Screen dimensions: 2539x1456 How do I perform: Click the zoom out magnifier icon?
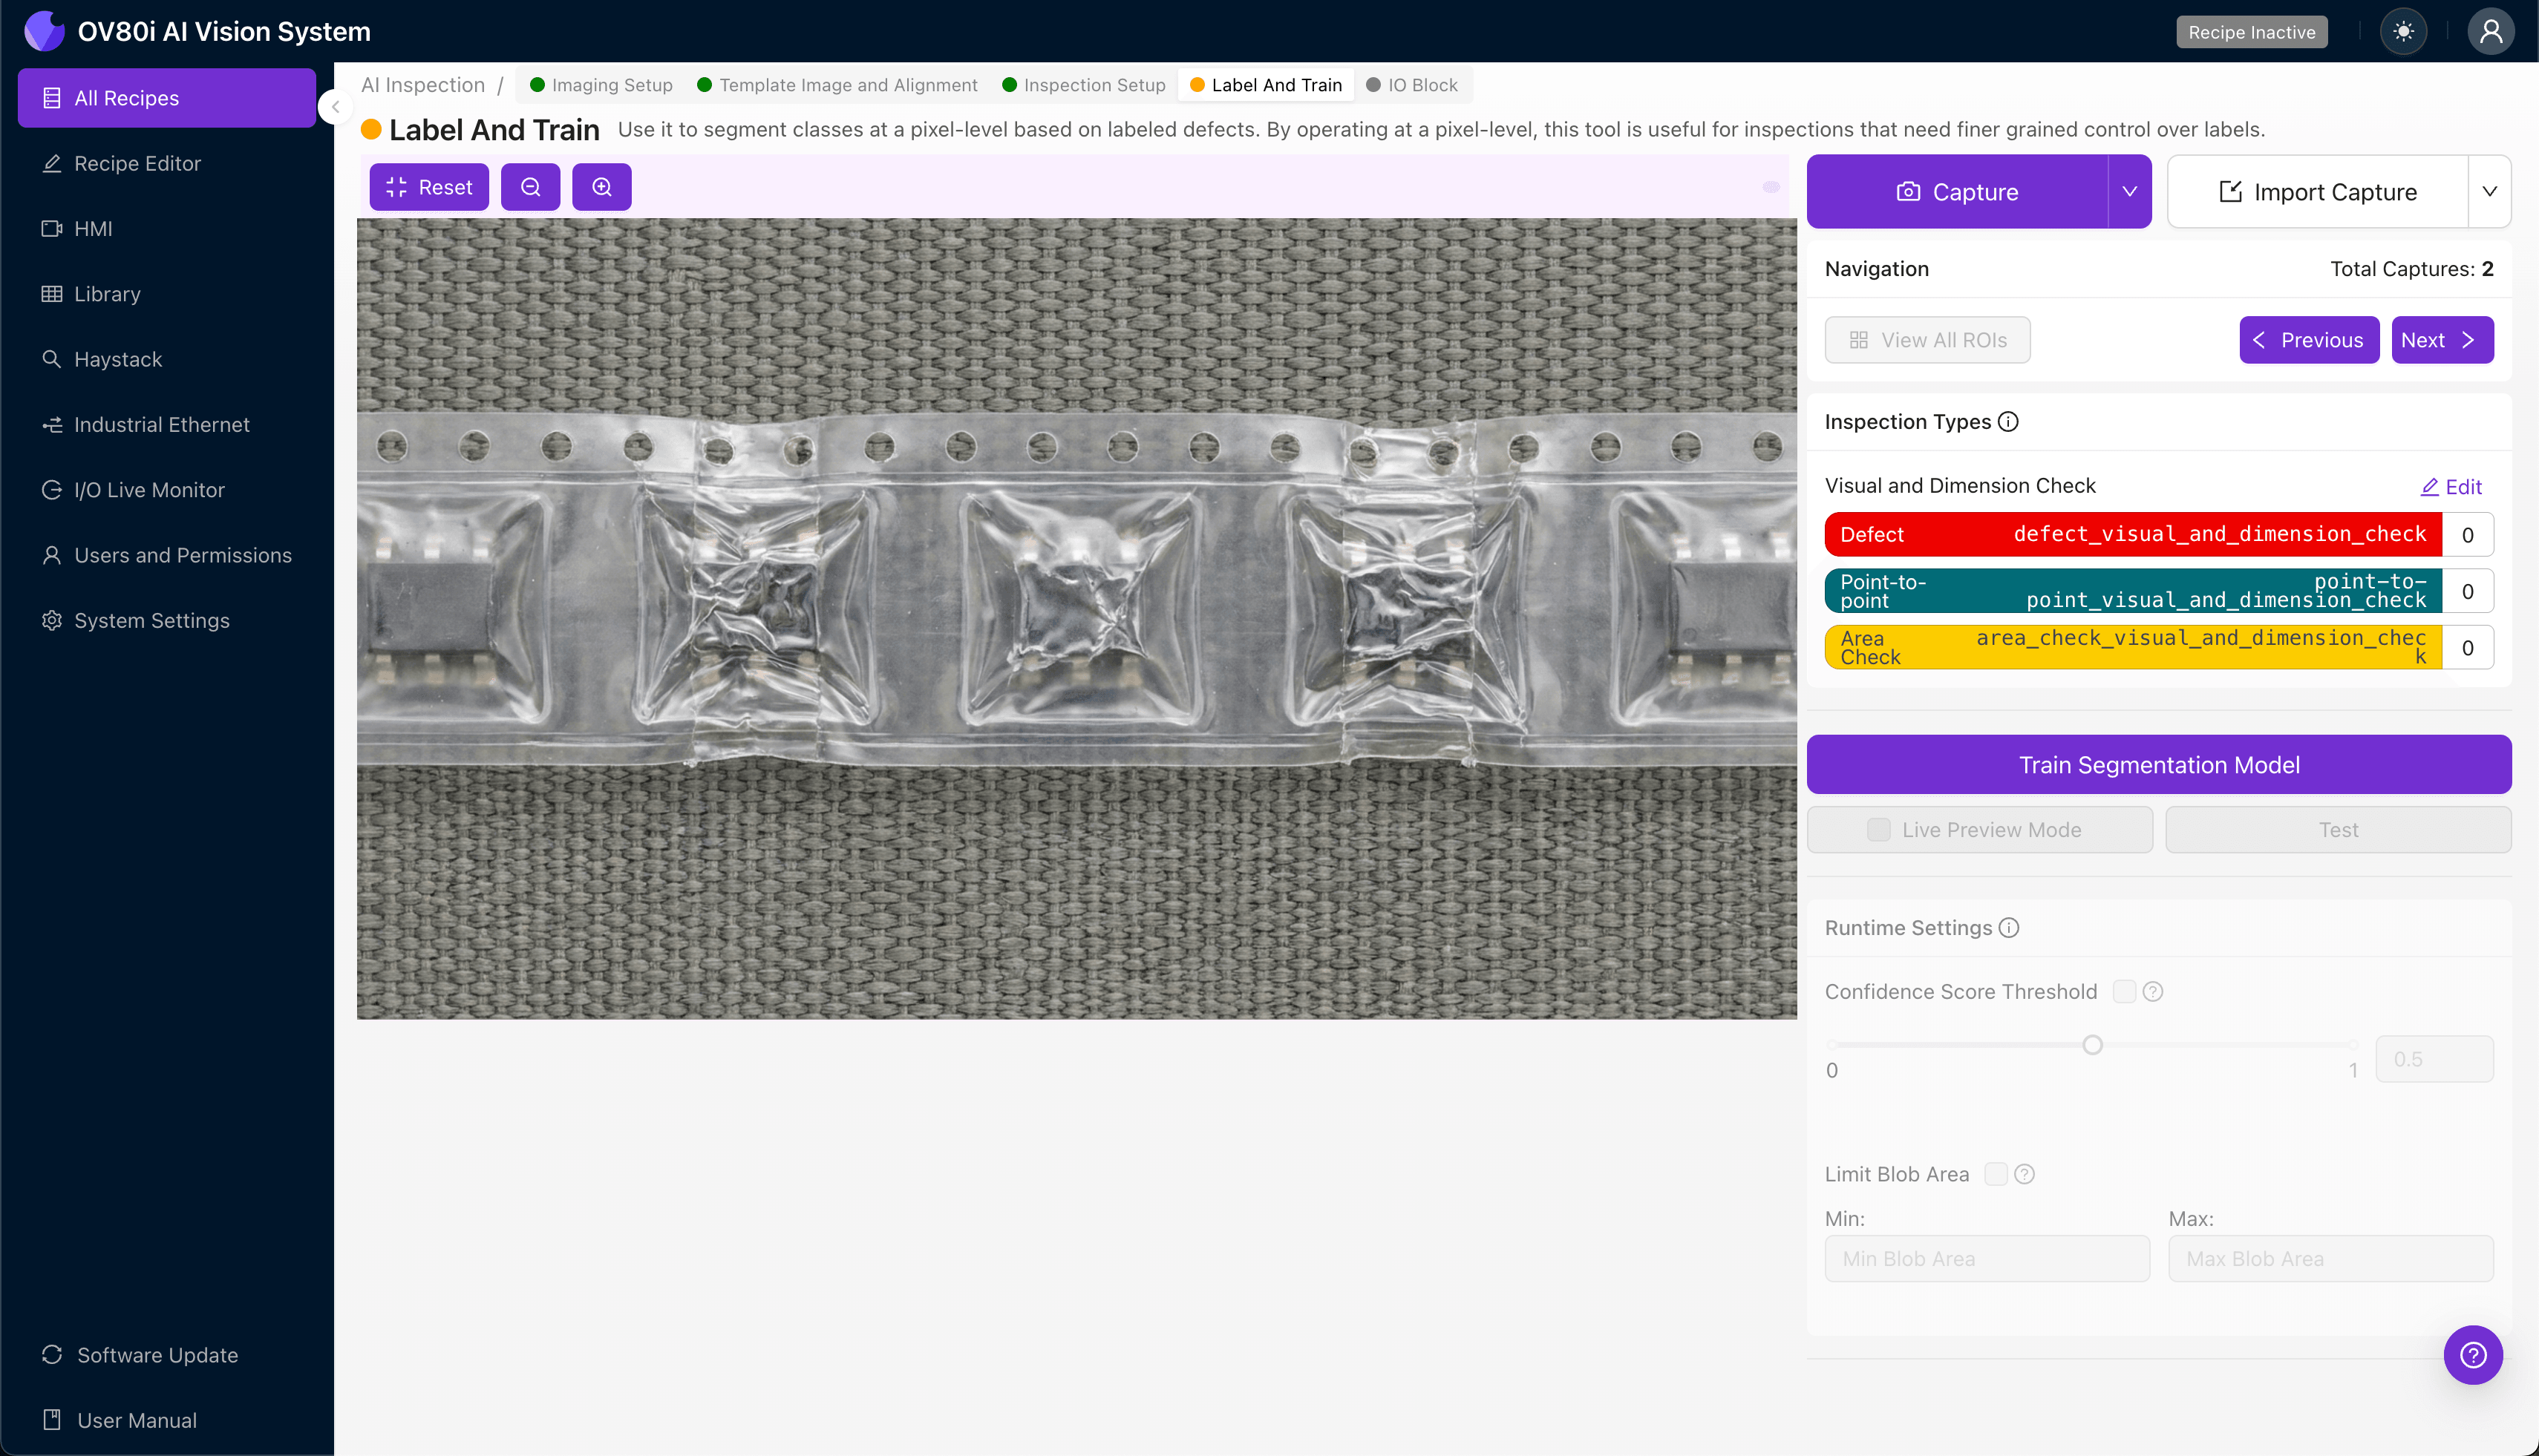coord(530,187)
